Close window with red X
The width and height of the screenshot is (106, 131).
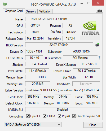click(98, 3)
